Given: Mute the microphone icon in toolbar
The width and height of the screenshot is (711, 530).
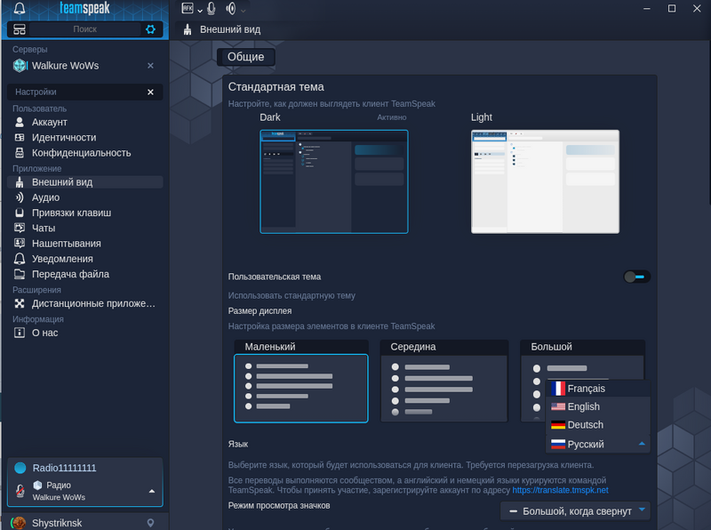Looking at the screenshot, I should pos(212,8).
